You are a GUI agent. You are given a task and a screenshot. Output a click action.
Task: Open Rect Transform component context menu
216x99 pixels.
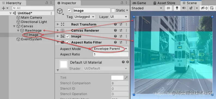tap(126, 24)
